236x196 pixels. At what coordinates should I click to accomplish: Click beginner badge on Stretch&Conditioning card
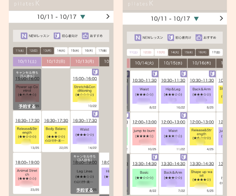(x=95, y=72)
